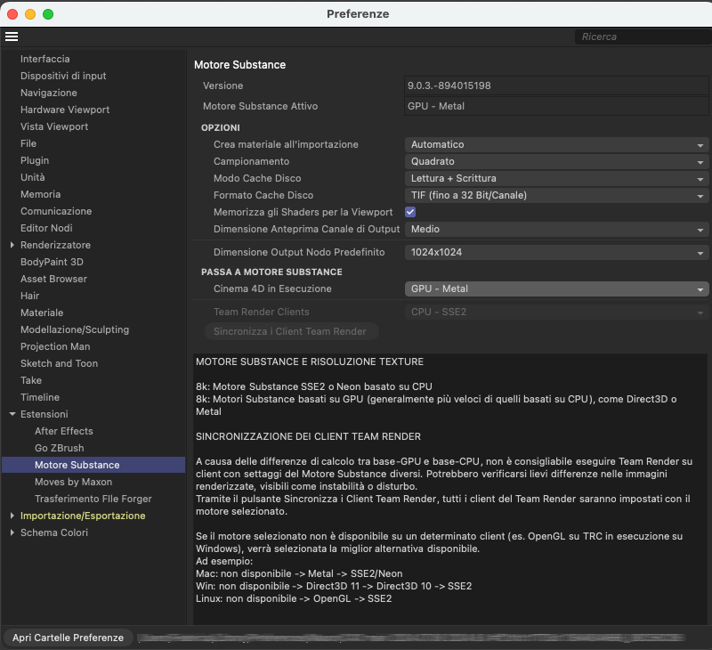Select Estensioni category label
Screen dimensions: 712x650
(x=44, y=414)
